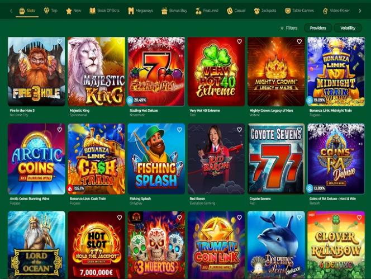Click the Filters button
Image resolution: width=371 pixels, height=279 pixels.
point(289,28)
